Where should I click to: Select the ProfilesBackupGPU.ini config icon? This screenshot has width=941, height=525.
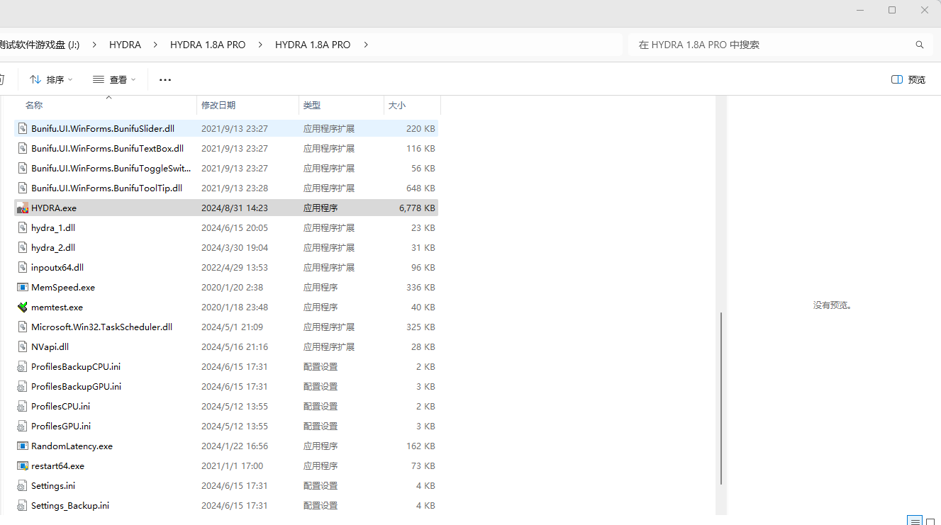click(23, 387)
